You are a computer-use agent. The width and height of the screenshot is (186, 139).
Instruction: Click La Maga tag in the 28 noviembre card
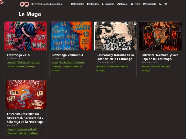coord(101,70)
